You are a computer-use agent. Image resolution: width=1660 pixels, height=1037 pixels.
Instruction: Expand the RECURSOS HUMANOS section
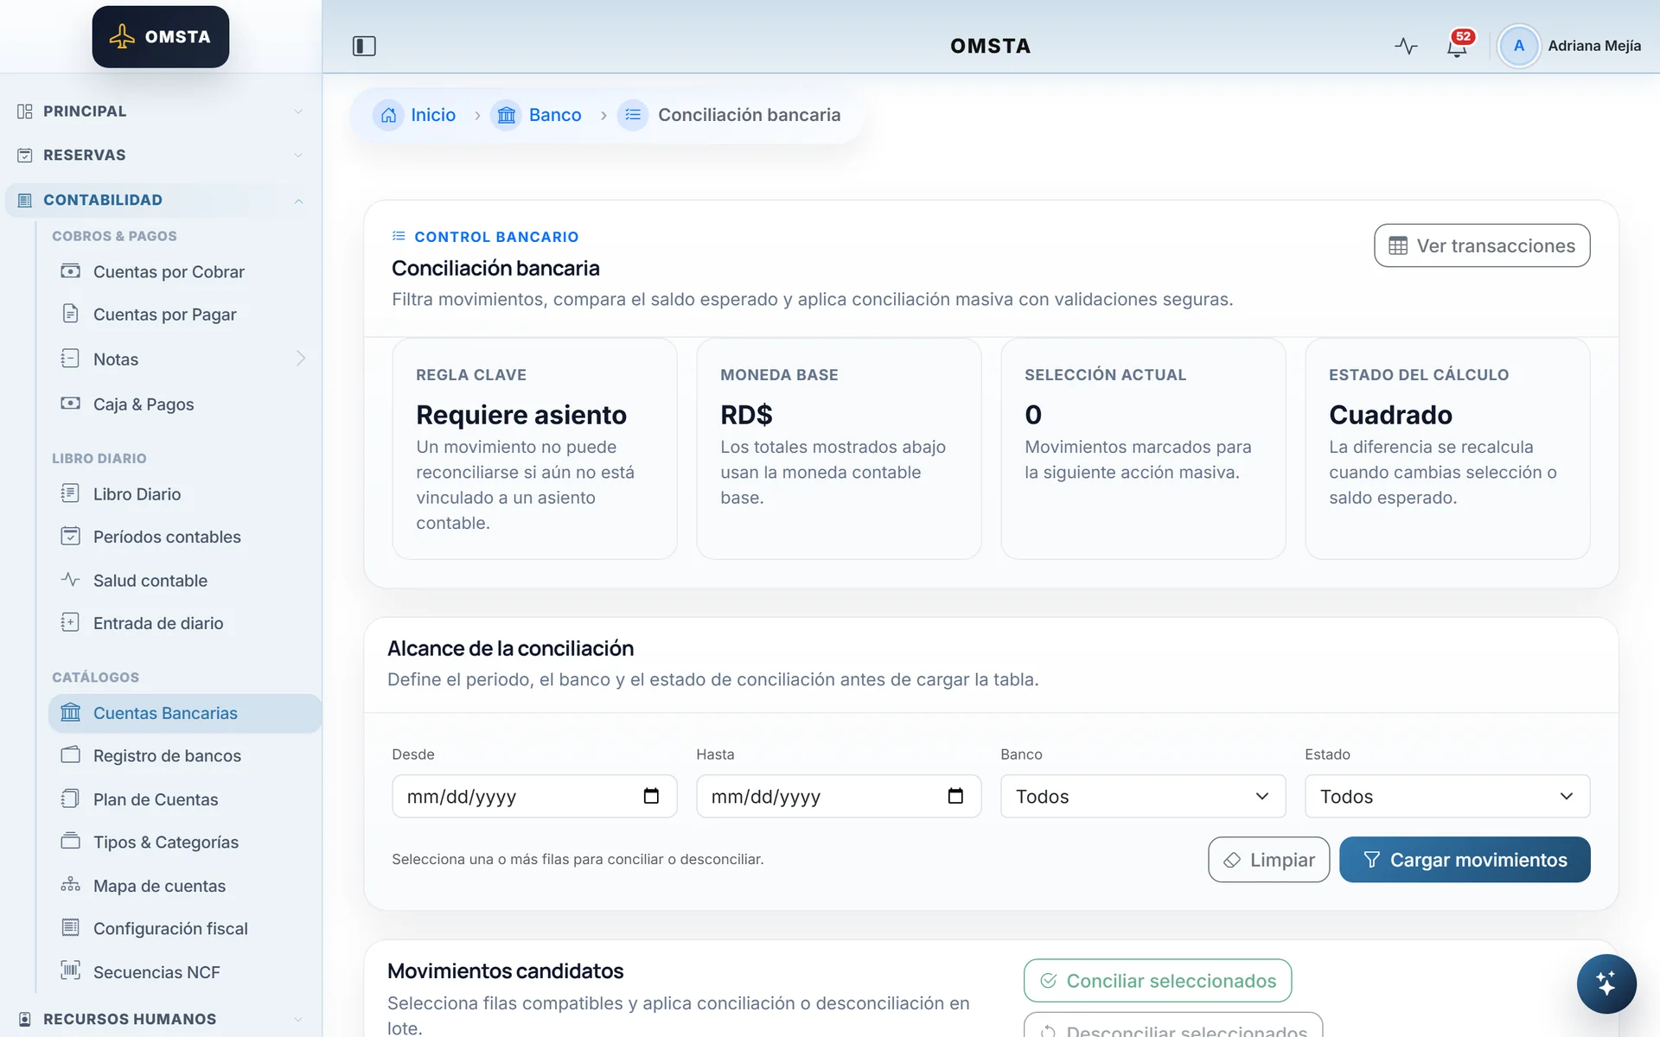161,1019
